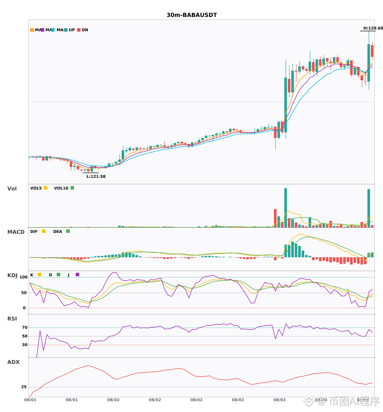The image size is (383, 412).
Task: Click the Vol panel label
Action: pos(12,189)
